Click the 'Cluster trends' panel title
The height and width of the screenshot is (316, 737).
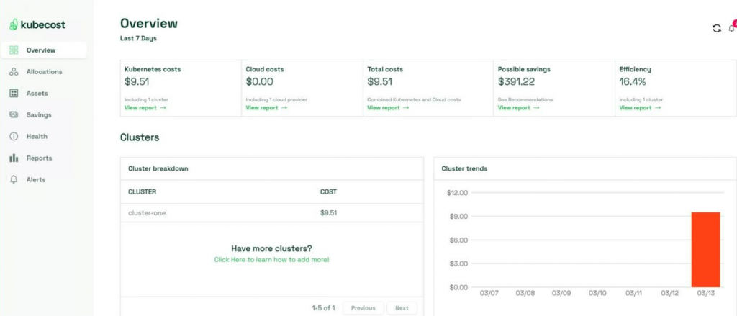464,168
